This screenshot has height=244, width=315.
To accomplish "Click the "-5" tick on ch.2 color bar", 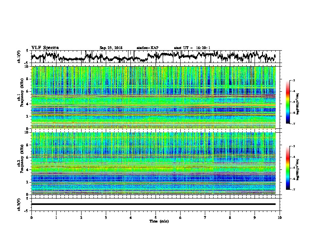I will pos(293,168).
